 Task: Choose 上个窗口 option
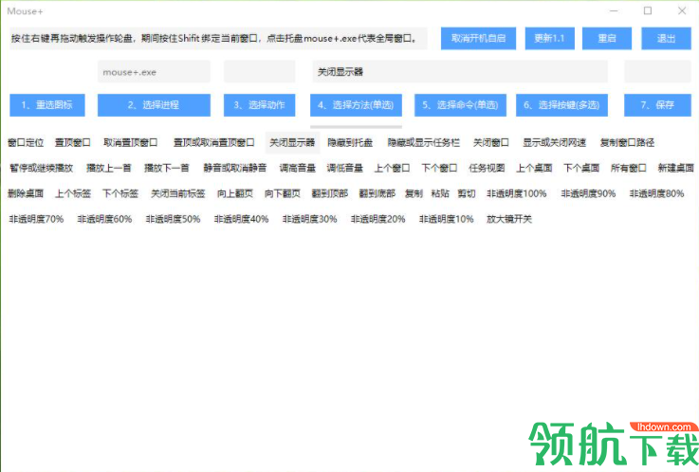coord(392,168)
